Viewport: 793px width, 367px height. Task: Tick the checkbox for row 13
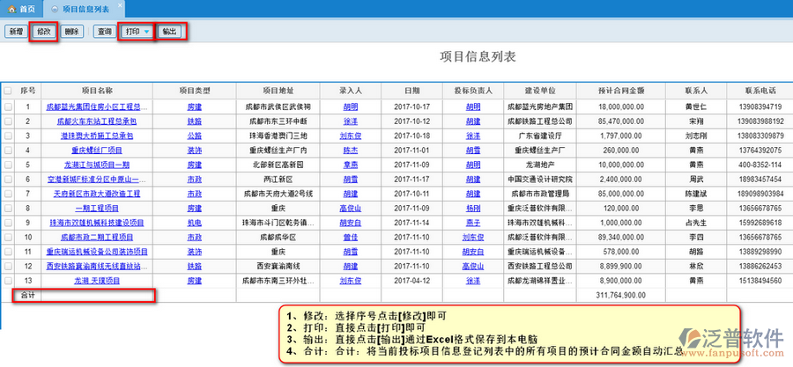pos(8,280)
